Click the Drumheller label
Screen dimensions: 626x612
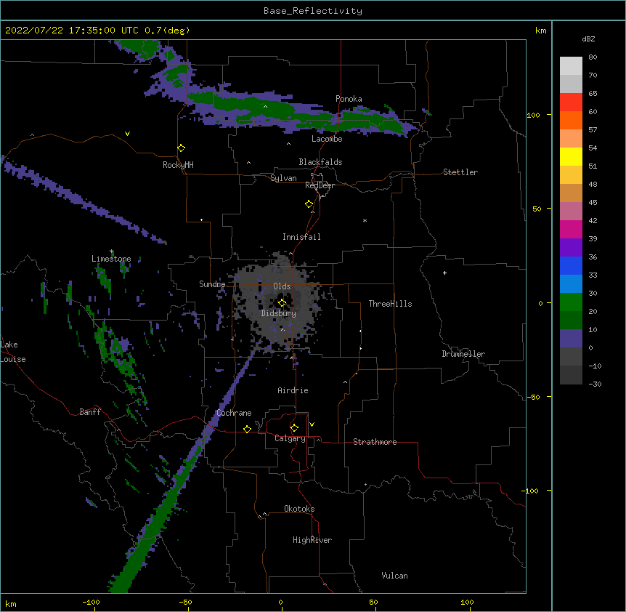(463, 354)
